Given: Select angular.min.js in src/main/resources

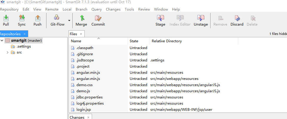Looking at the screenshot, I should point(178,73).
